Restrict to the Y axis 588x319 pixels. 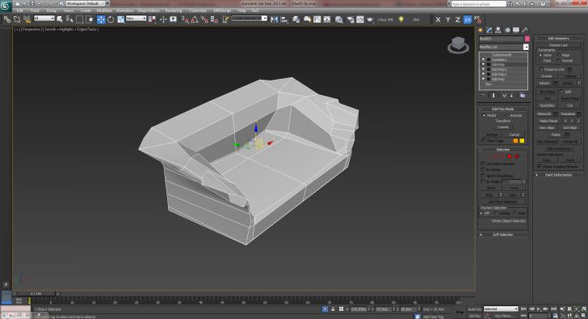coord(447,19)
